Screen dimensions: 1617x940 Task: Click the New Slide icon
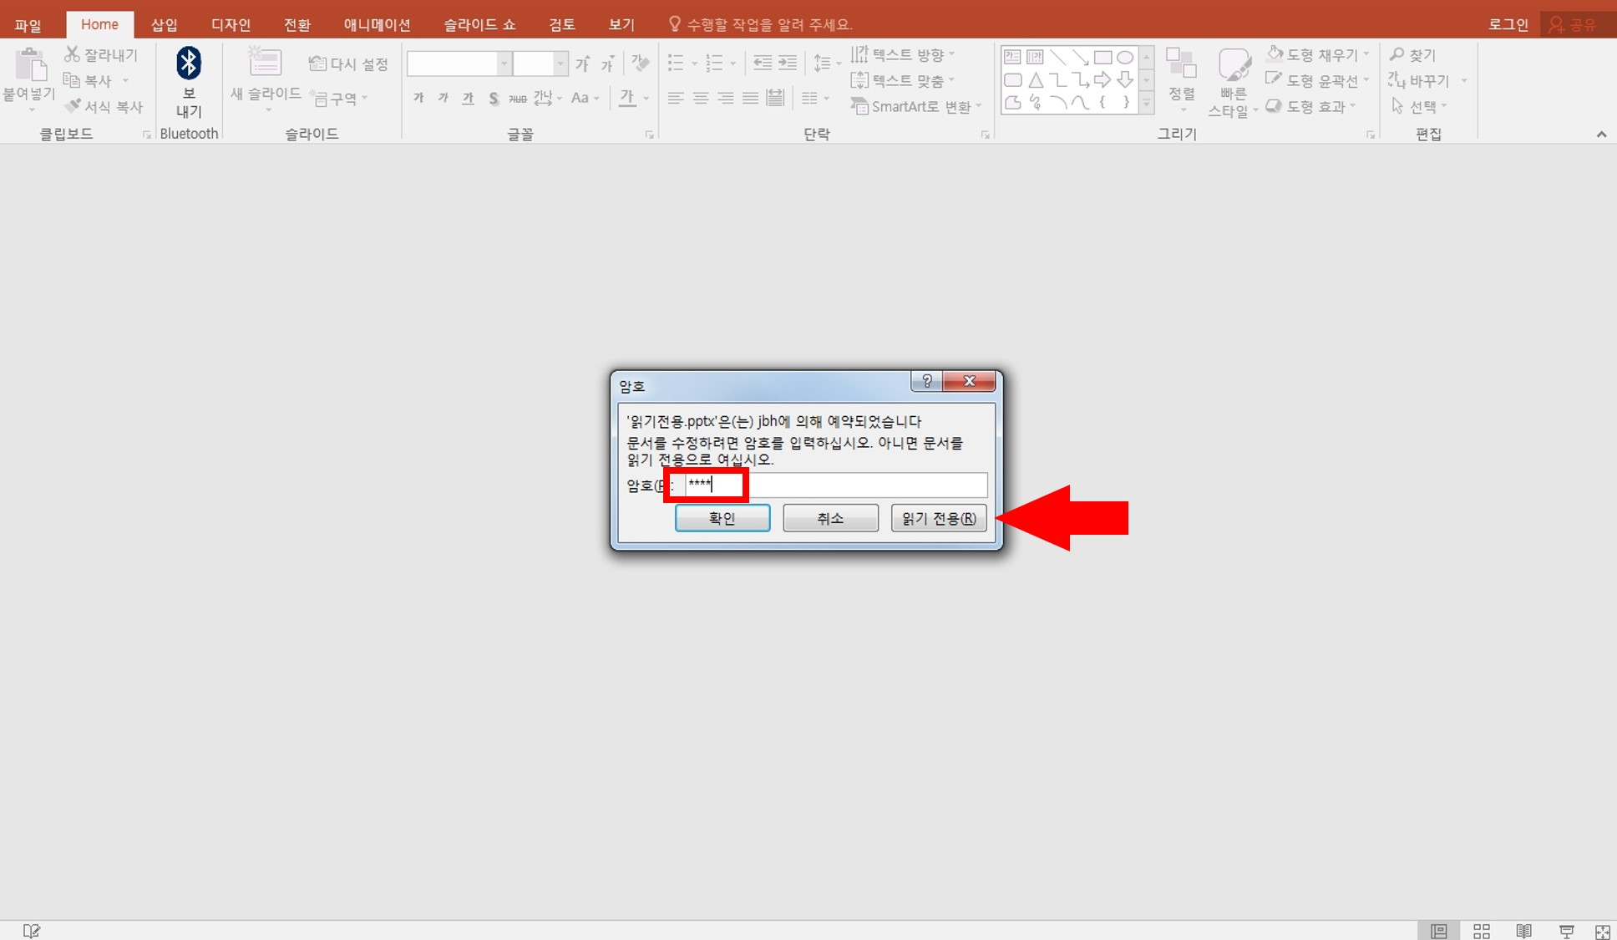265,63
